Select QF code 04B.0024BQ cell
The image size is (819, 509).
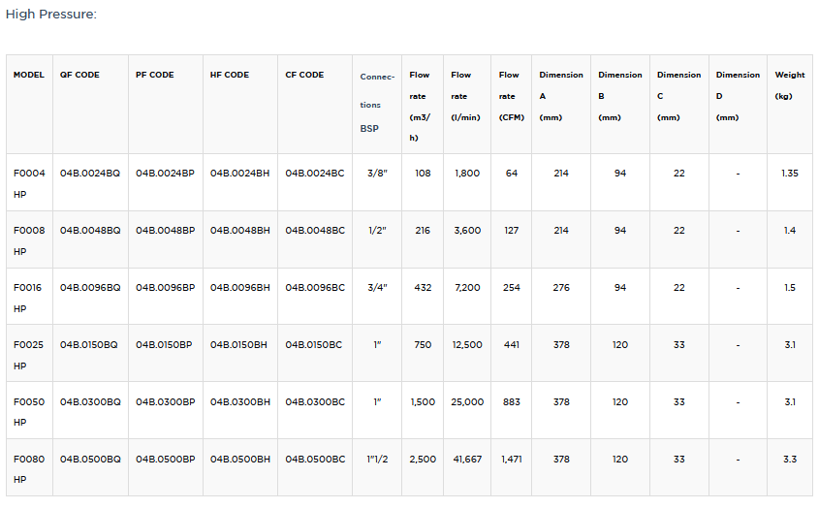90,174
